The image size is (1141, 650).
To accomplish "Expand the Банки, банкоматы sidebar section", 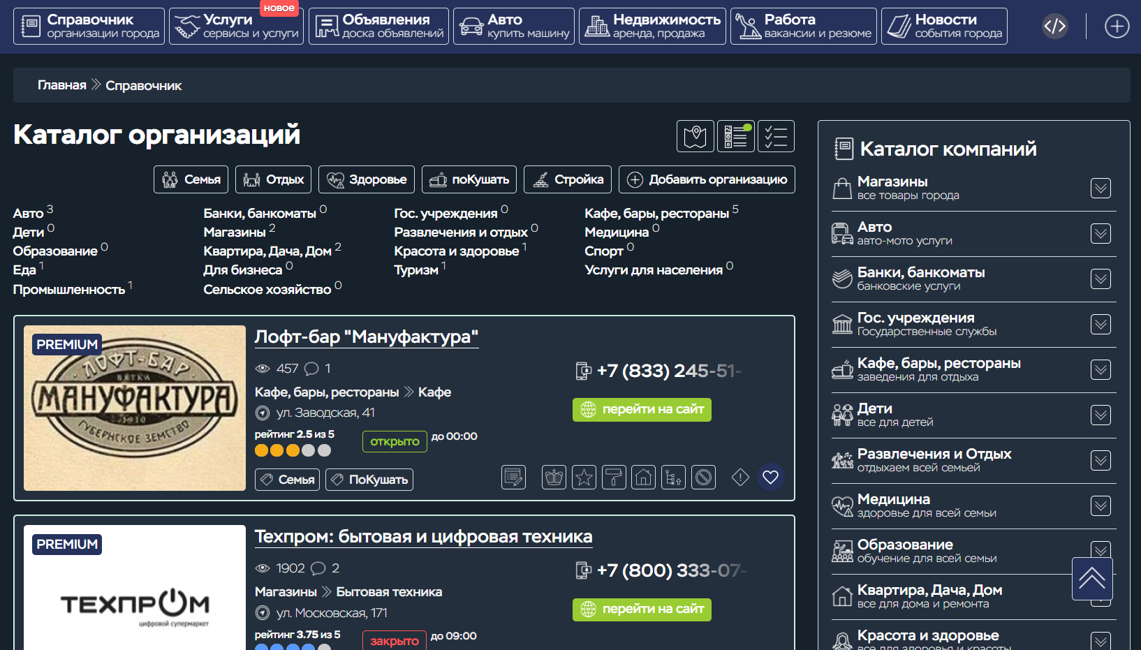I will coord(1100,279).
